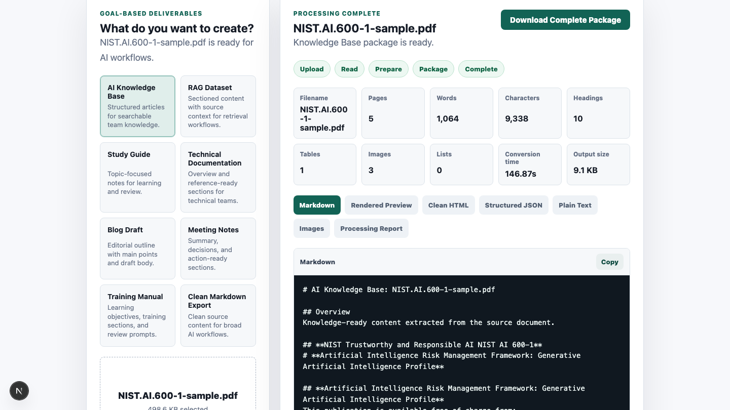Viewport: 730px width, 410px height.
Task: Select the Meeting Notes deliverable card
Action: click(218, 249)
